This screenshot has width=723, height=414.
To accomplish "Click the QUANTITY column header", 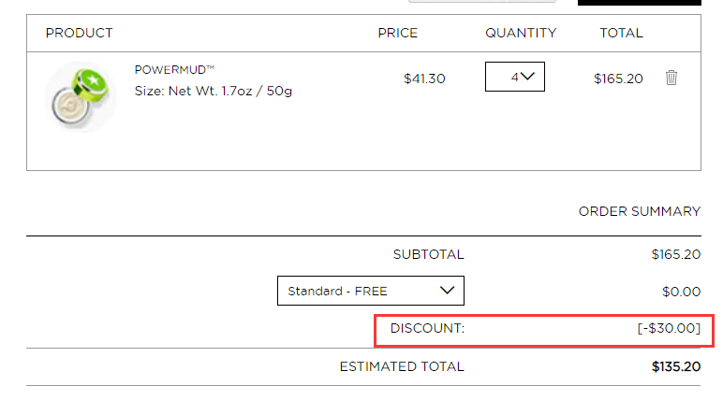I will click(x=521, y=33).
